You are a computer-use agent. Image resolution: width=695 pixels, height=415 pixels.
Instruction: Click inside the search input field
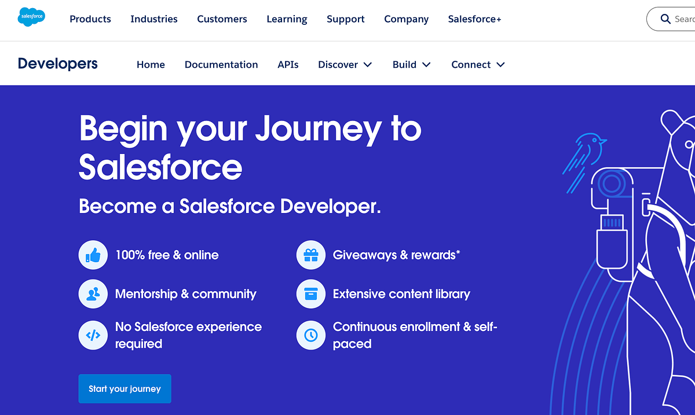click(686, 19)
